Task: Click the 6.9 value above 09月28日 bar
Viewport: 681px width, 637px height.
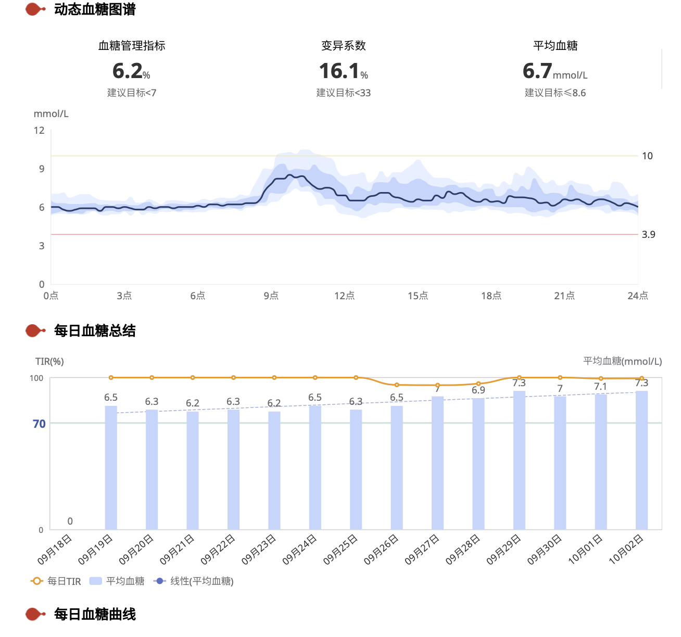Action: coord(478,390)
